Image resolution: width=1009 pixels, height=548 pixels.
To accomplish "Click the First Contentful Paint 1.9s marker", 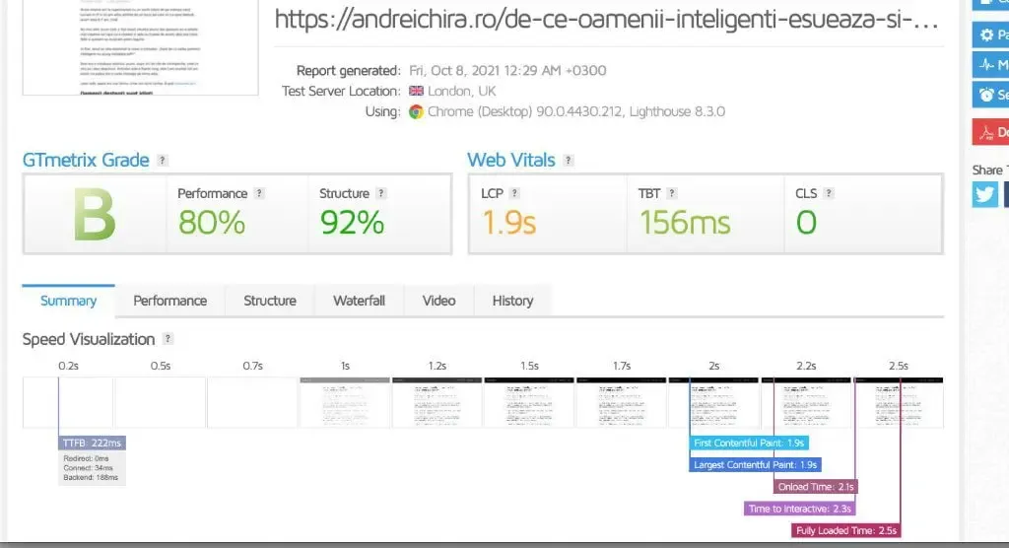I will tap(749, 444).
